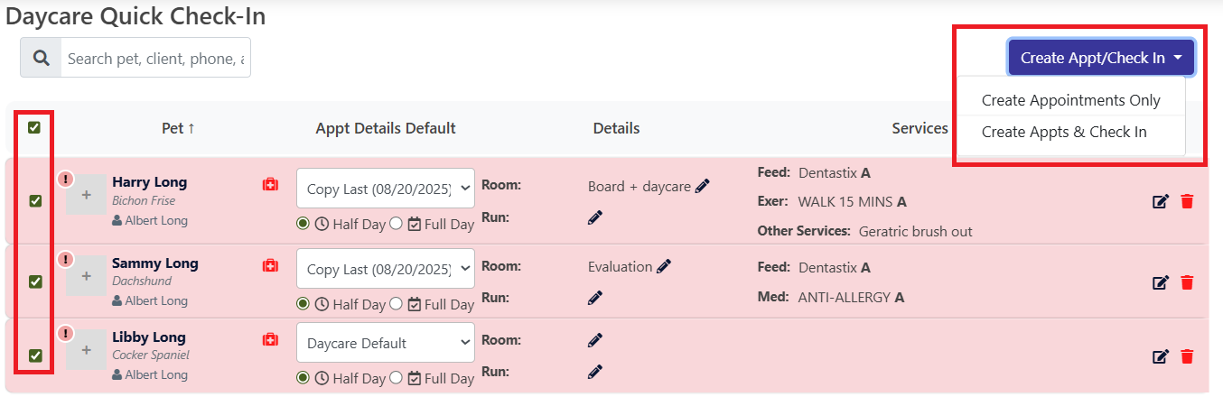Image resolution: width=1223 pixels, height=406 pixels.
Task: Select Full Day for Harry Long
Action: (396, 224)
